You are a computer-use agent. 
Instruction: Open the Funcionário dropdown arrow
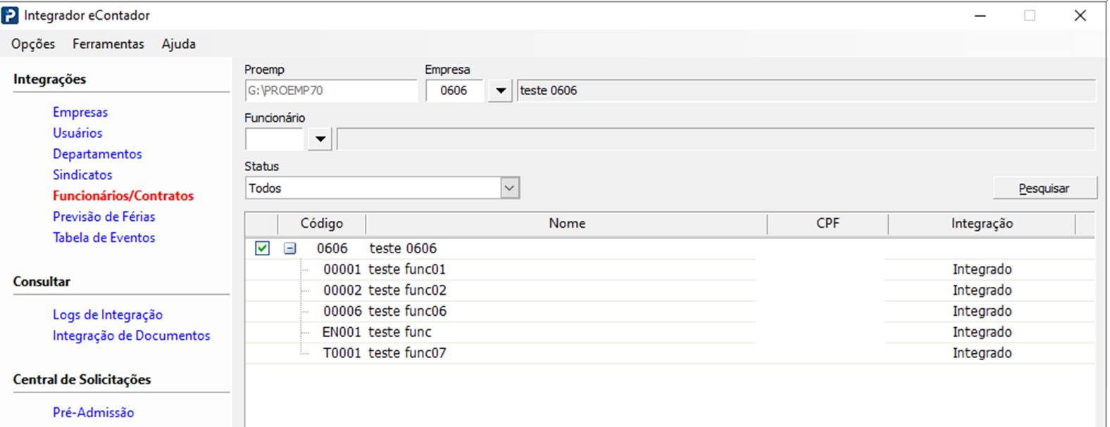[320, 139]
